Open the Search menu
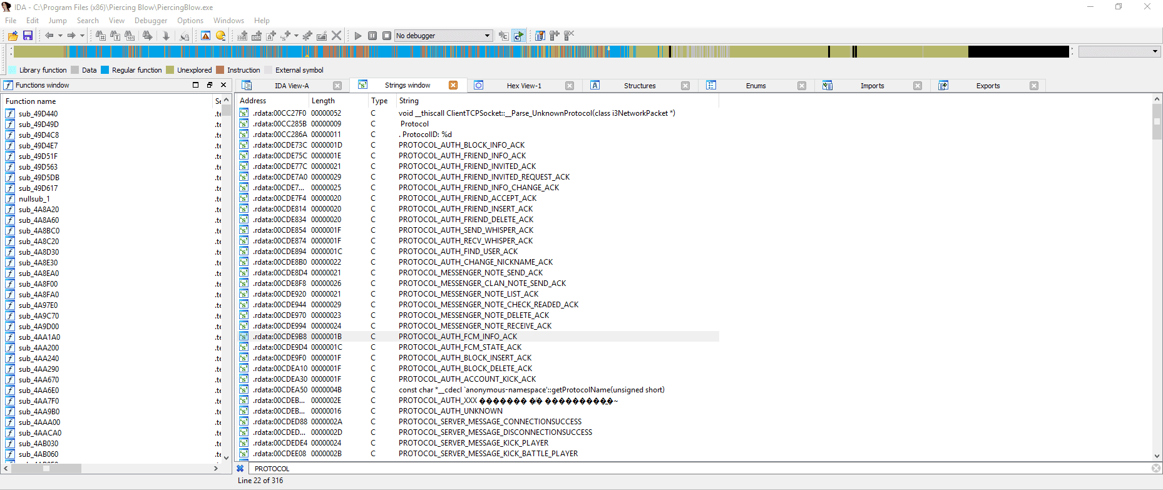Image resolution: width=1163 pixels, height=490 pixels. [x=88, y=20]
